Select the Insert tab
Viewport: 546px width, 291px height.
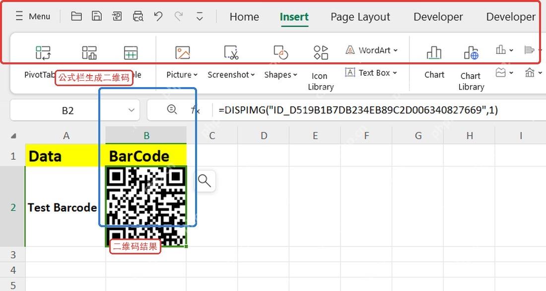(x=294, y=17)
